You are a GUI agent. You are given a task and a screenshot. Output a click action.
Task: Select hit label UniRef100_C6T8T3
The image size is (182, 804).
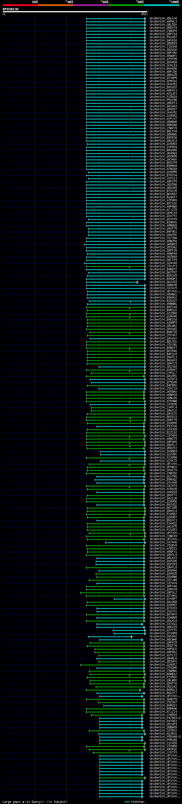[x=163, y=379]
